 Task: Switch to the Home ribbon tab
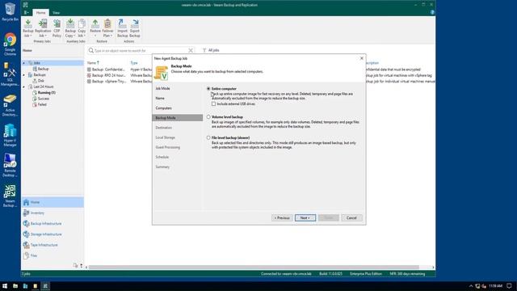click(x=41, y=13)
